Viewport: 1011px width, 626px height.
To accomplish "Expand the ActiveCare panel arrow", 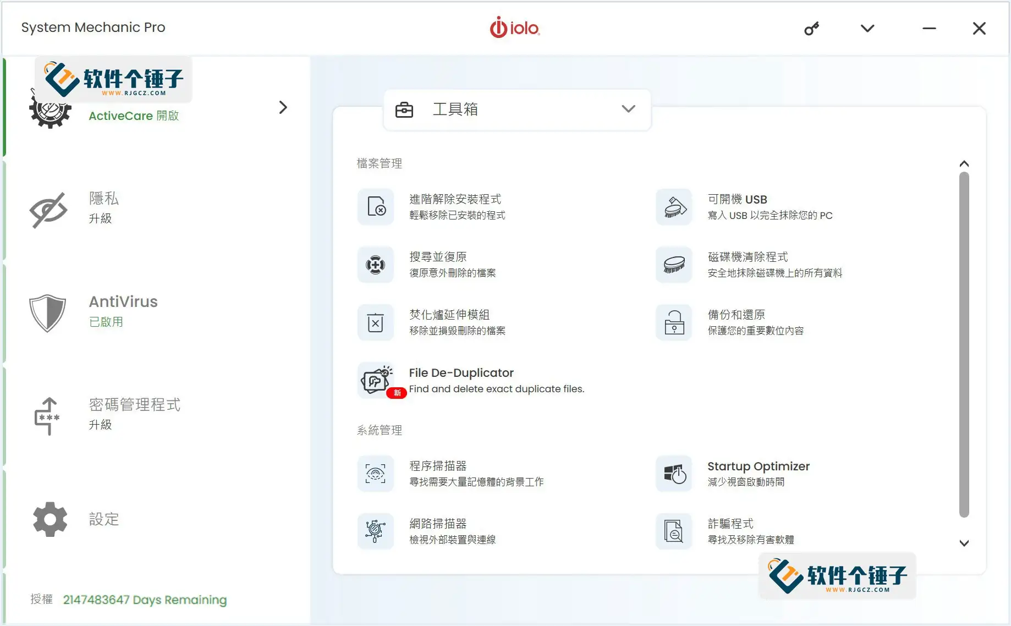I will [283, 107].
